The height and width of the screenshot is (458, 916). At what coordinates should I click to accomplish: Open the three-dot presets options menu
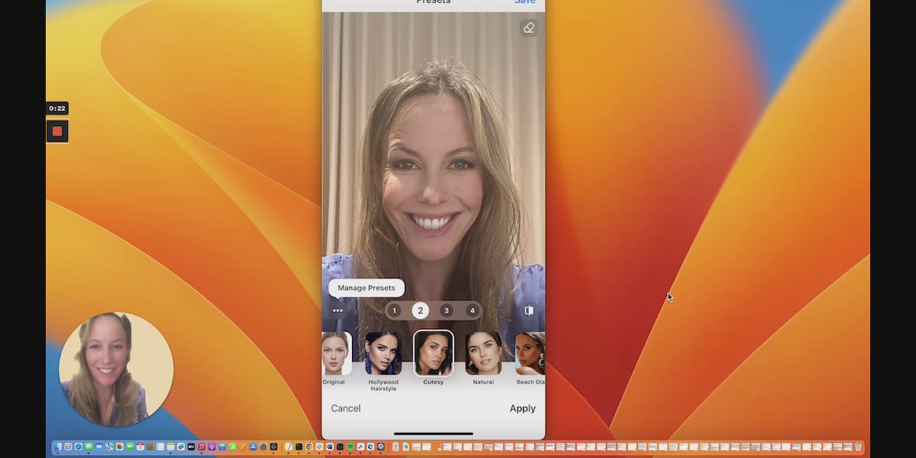coord(337,310)
